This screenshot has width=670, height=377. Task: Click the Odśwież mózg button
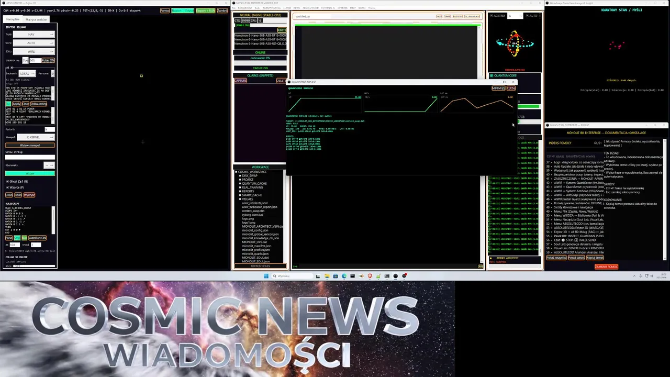pos(38,104)
